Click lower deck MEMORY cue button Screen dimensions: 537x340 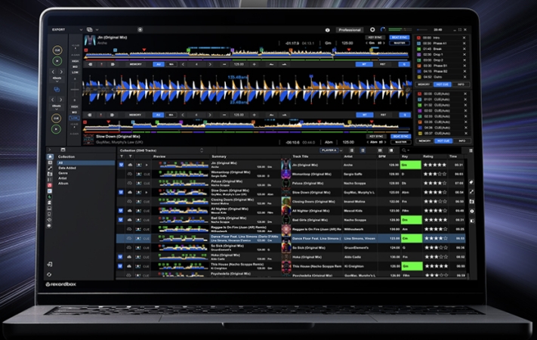coord(135,115)
